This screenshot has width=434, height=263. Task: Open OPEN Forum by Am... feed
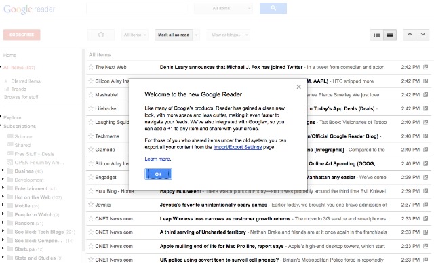pyautogui.click(x=39, y=162)
